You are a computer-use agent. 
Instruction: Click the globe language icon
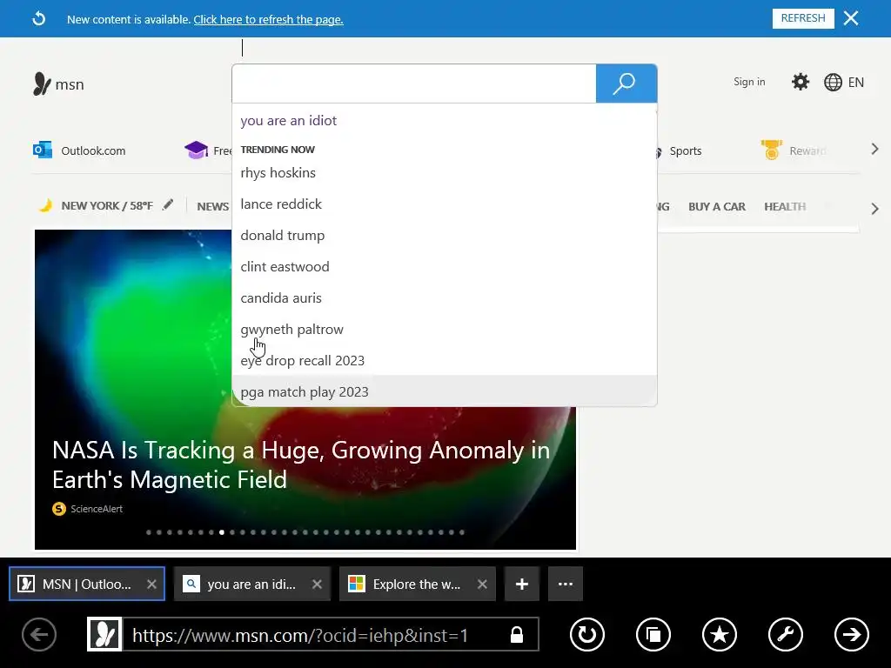point(833,83)
